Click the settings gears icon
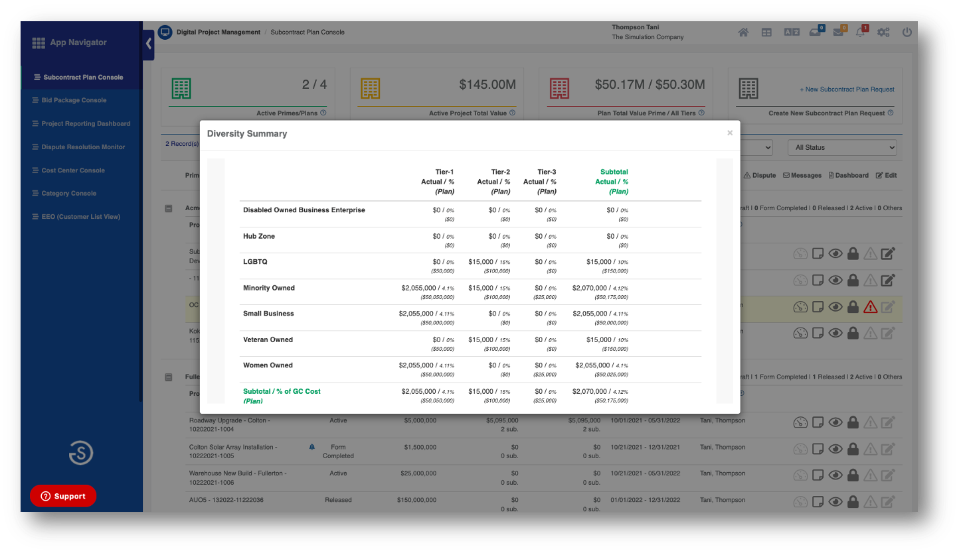959x553 pixels. (883, 32)
